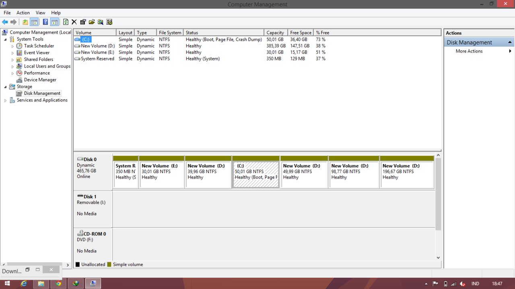Screen dimensions: 515x289
Task: Expand the Event Viewer node arrow
Action: click(x=12, y=53)
